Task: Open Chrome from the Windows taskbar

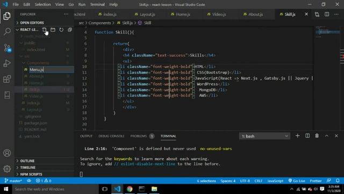Action: point(130,189)
